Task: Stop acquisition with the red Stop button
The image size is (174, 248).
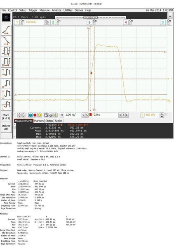Action: 35,115
